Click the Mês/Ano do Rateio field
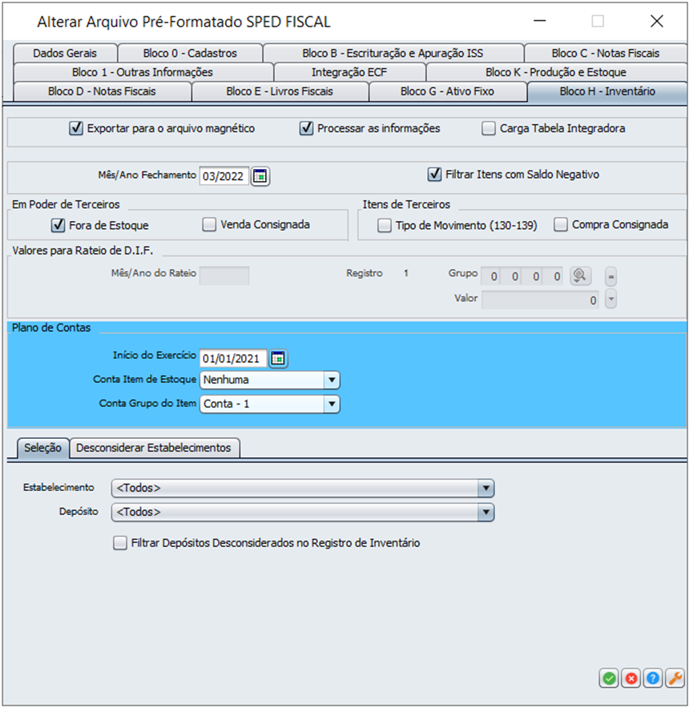The height and width of the screenshot is (708, 689). click(x=224, y=276)
